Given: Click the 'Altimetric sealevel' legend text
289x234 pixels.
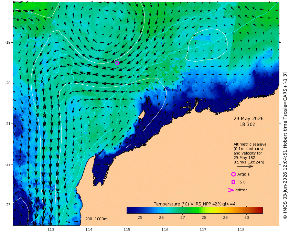Looking at the screenshot, I should [250, 145].
